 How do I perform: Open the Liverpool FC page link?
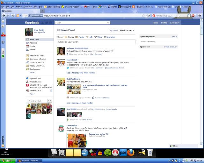tap(72, 125)
